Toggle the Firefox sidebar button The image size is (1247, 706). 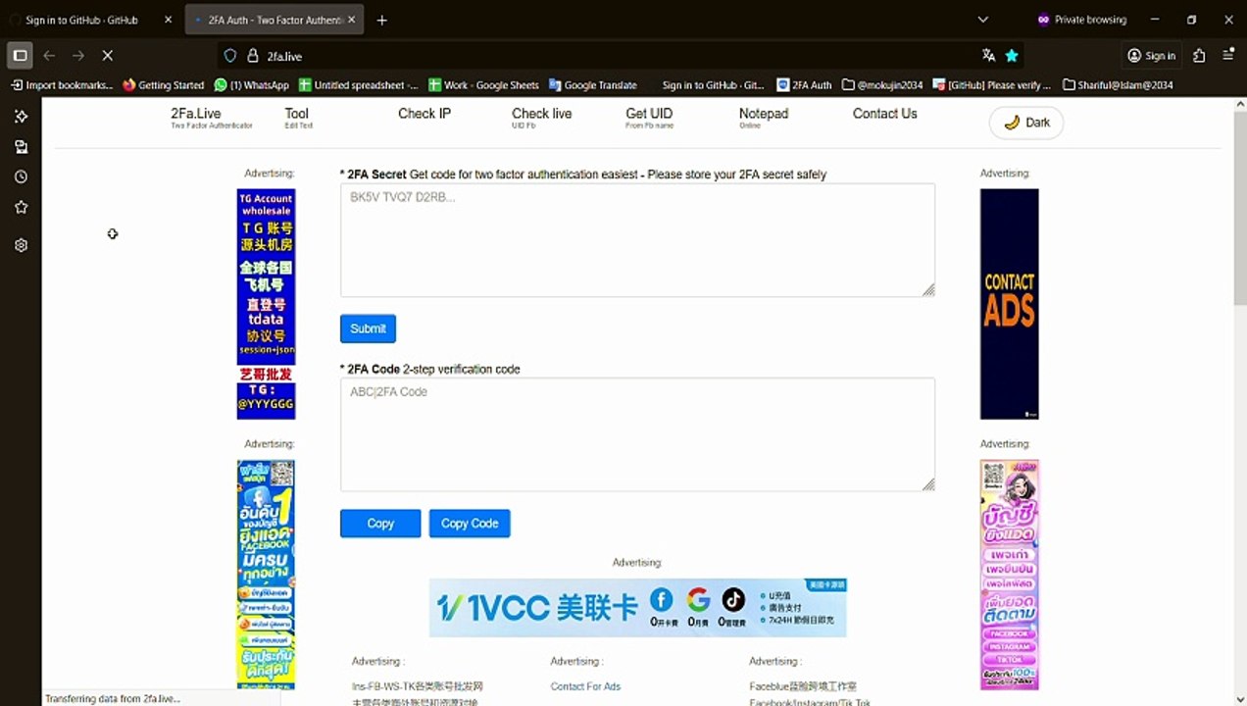(x=20, y=56)
